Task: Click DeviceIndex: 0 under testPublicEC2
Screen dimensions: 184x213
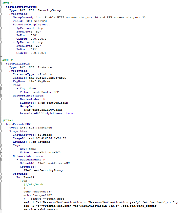Action: pos(31,99)
